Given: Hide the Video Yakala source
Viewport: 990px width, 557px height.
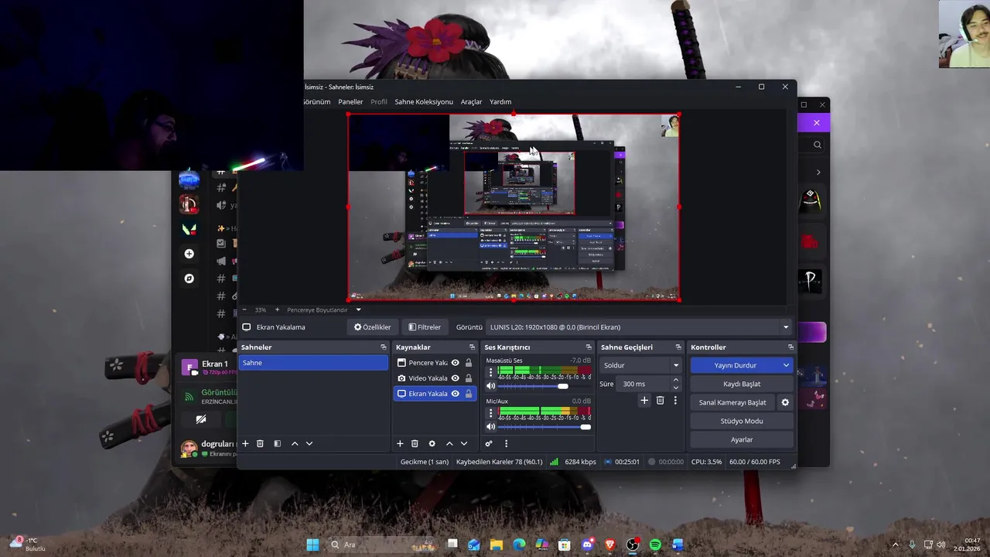Looking at the screenshot, I should 456,378.
